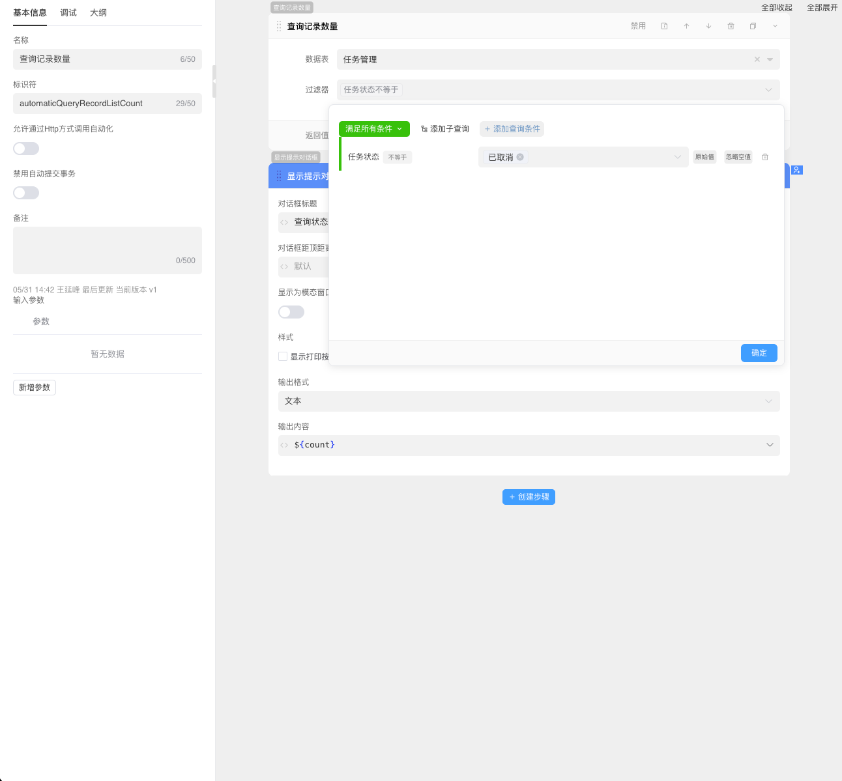This screenshot has width=842, height=781.
Task: Clear the 任务管理 data table selection
Action: click(x=757, y=59)
